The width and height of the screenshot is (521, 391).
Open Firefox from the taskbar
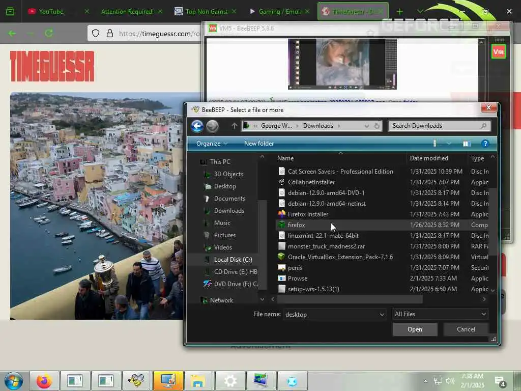coord(44,381)
